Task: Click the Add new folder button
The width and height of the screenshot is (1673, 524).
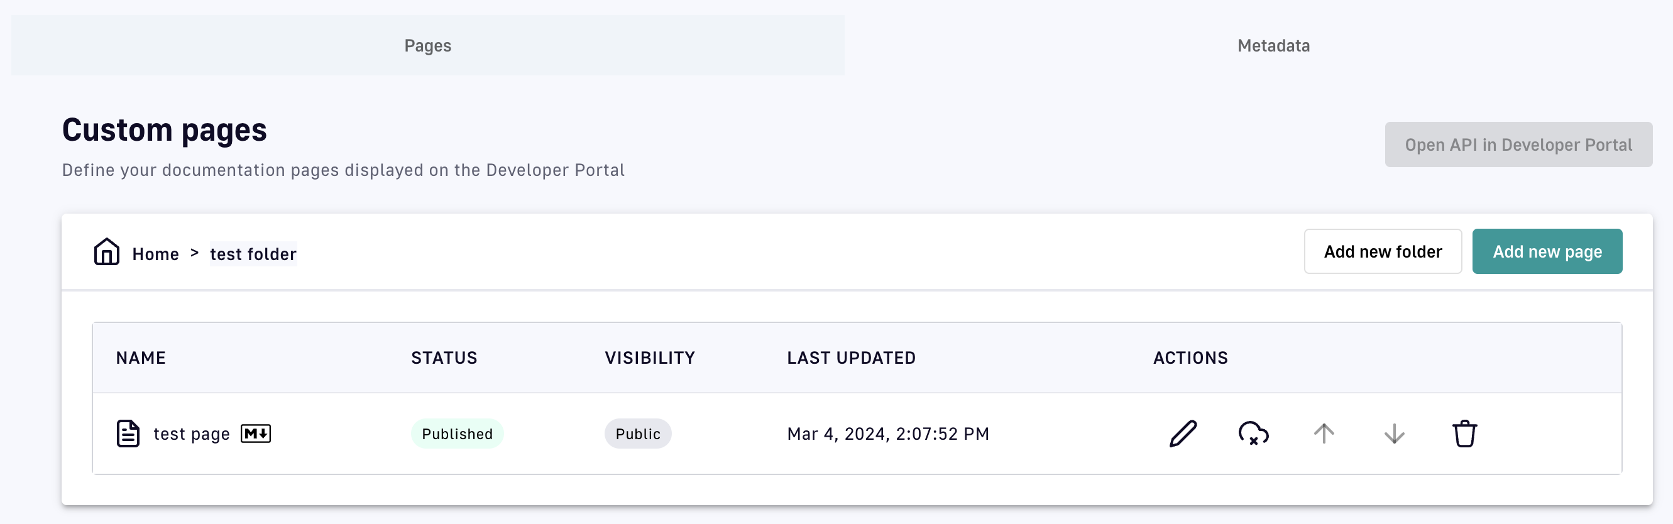Action: pos(1382,252)
